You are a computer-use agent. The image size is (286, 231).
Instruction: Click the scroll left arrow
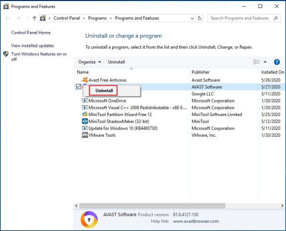tap(76, 206)
